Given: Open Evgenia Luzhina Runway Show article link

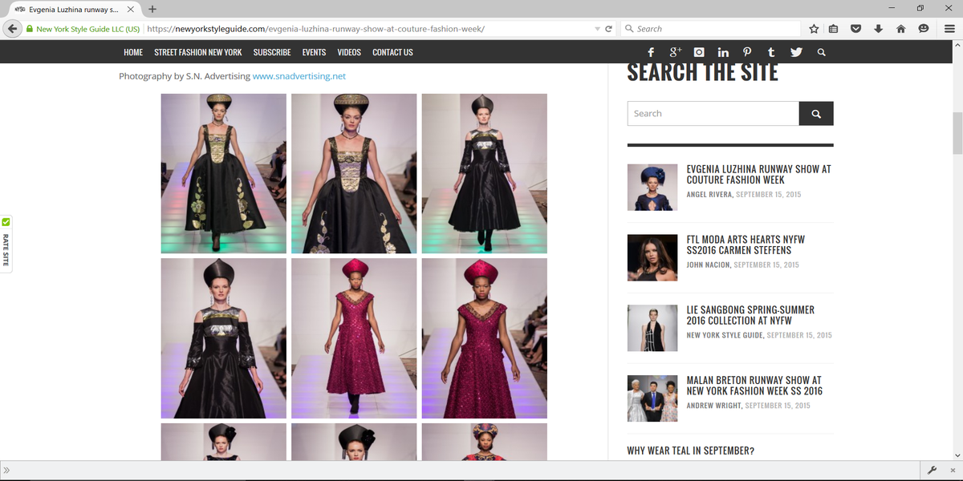Looking at the screenshot, I should pyautogui.click(x=758, y=175).
